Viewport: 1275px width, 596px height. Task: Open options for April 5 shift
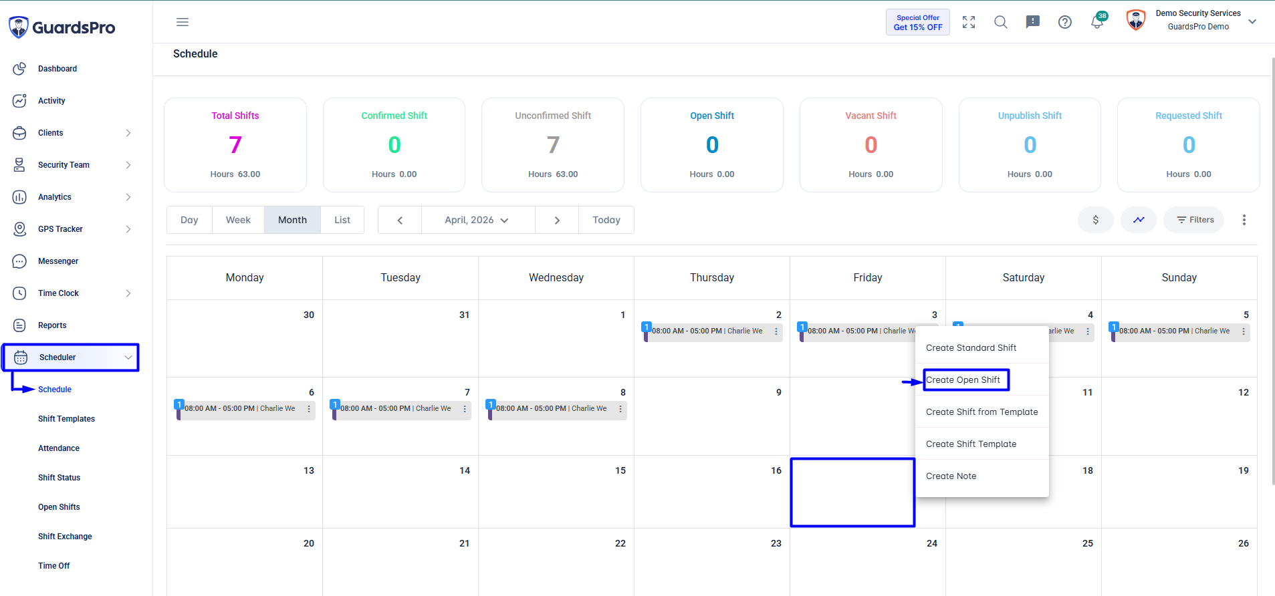[1244, 331]
